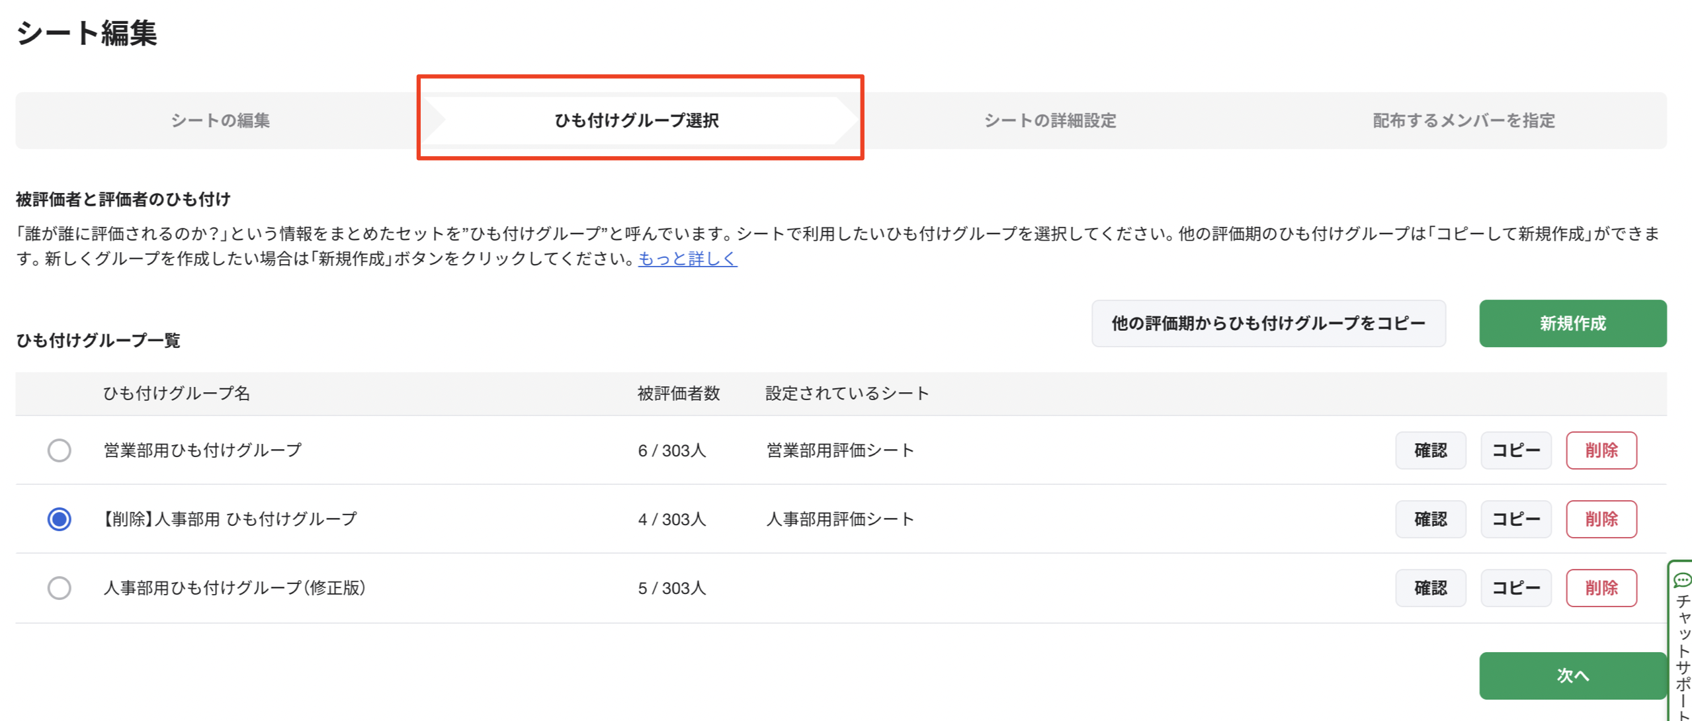Copy the 人事部用ひも付けグループ(修正版) row

pos(1515,588)
